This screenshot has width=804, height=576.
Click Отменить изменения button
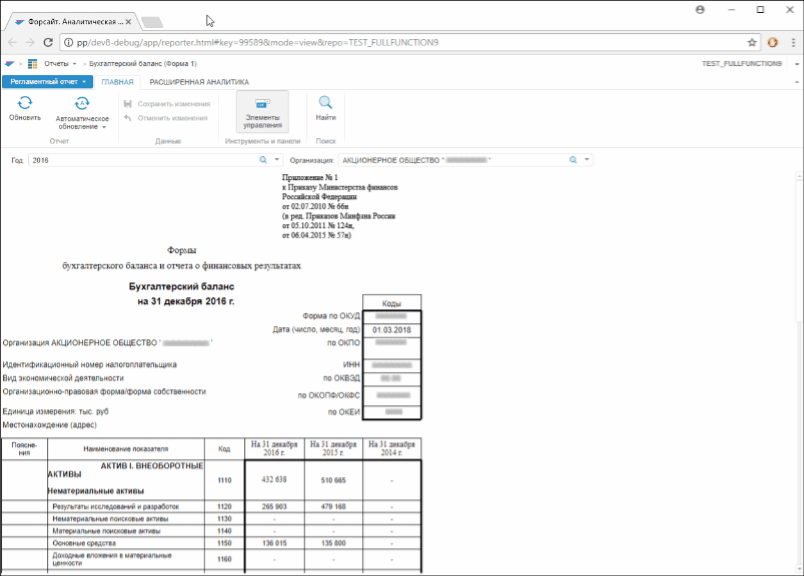(x=165, y=118)
